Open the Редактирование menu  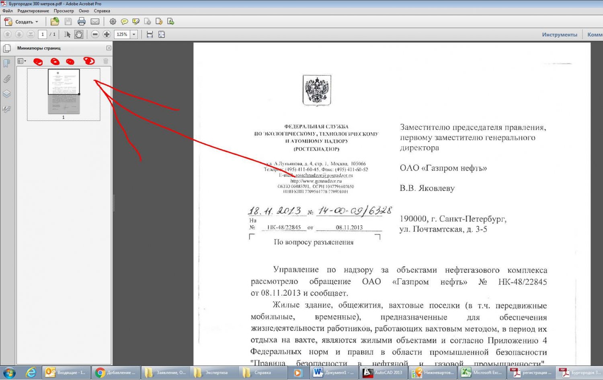click(33, 11)
